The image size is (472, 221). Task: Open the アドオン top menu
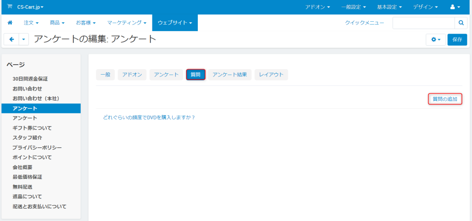tap(317, 7)
